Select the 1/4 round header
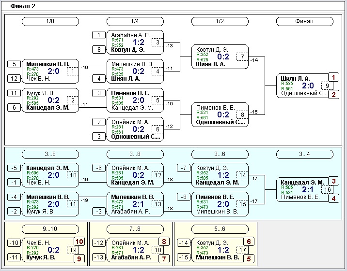 click(135, 21)
